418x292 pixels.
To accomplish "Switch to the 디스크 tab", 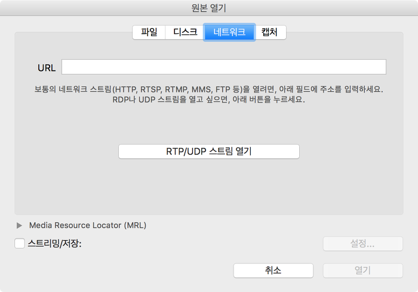I will (x=185, y=32).
